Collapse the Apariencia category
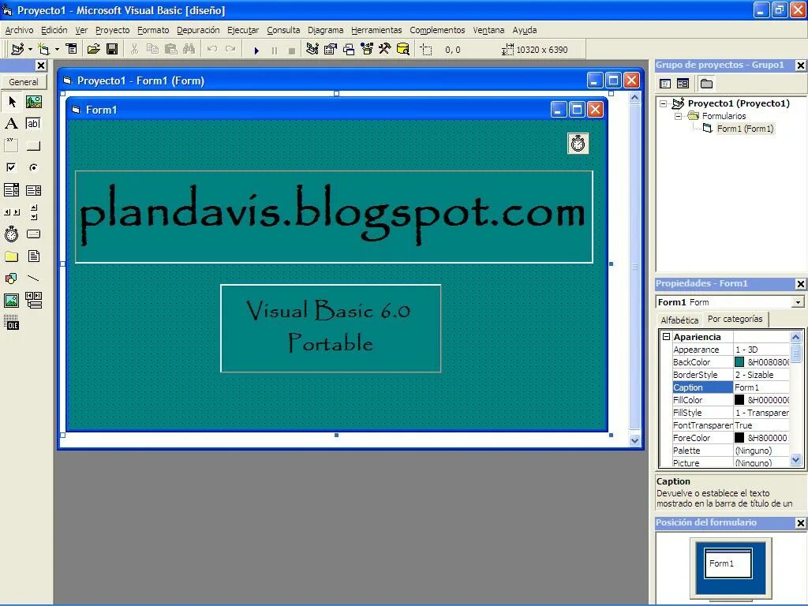 click(666, 336)
